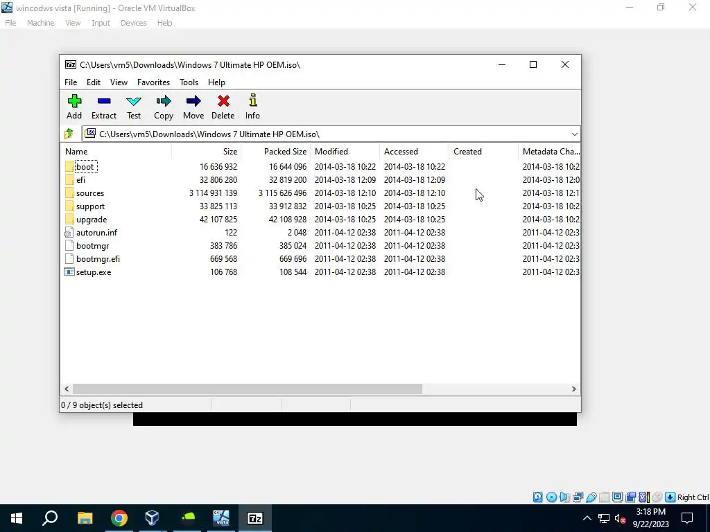This screenshot has height=532, width=710.
Task: Click the Extract toolbar button
Action: 104,107
